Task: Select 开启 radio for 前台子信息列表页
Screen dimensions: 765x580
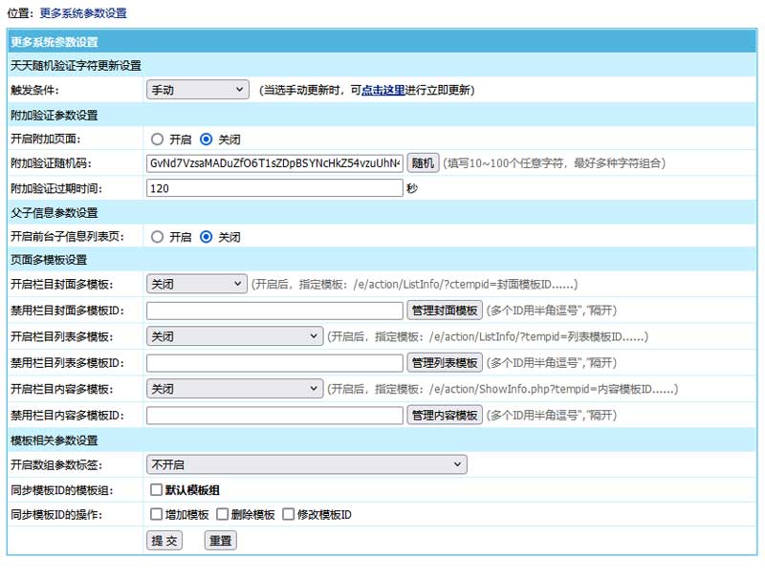Action: 157,237
